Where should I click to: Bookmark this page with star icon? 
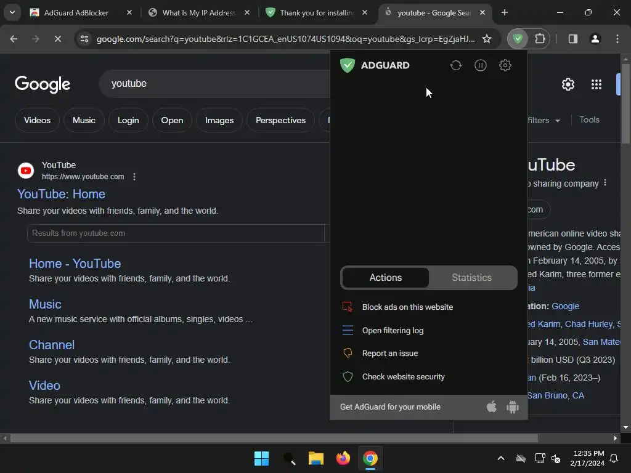click(x=487, y=39)
